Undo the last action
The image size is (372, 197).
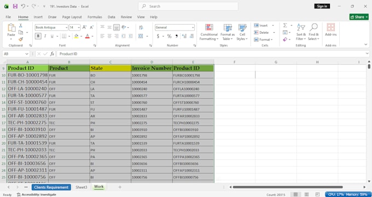pyautogui.click(x=23, y=6)
